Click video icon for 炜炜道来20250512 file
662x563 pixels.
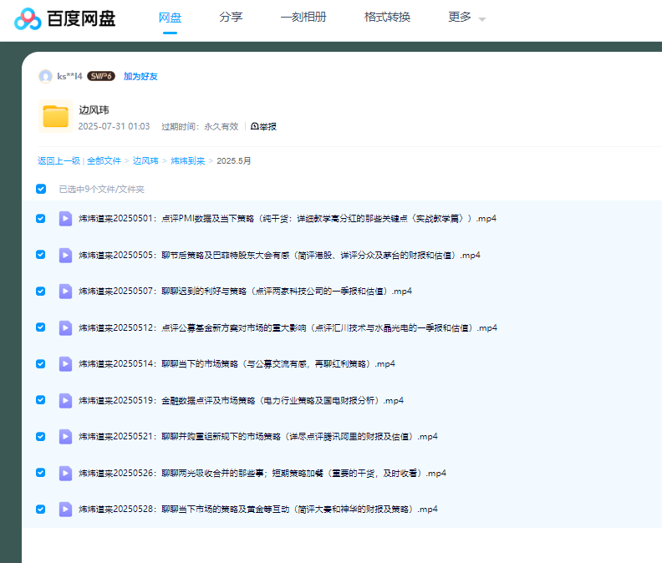point(65,327)
